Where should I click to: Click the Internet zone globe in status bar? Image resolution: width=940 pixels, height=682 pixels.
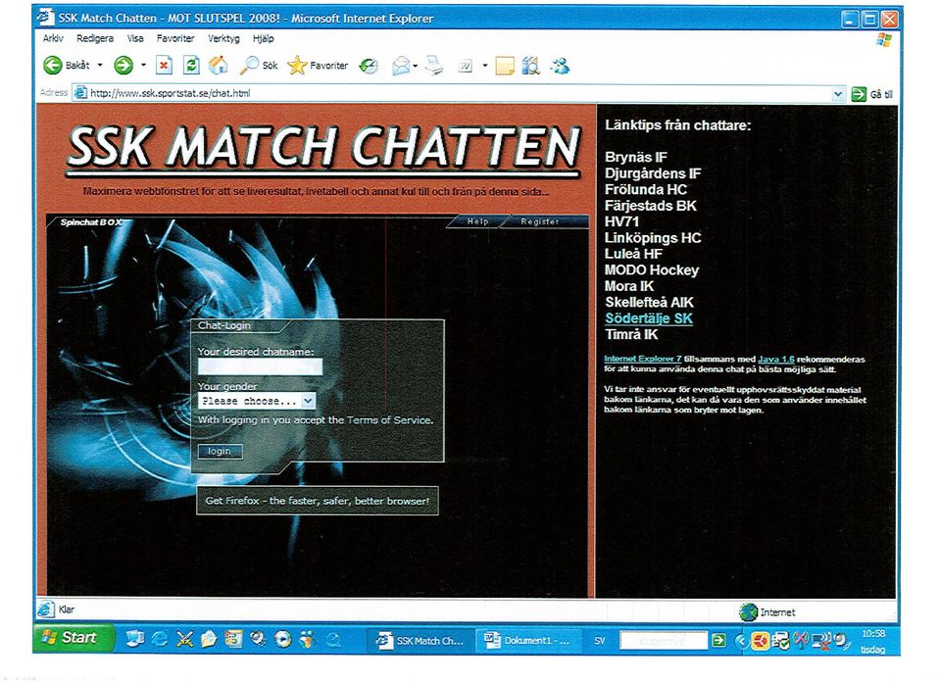click(x=748, y=611)
